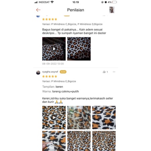Open the product thumbnail in header
The height and width of the screenshot is (151, 151).
coord(112,10)
